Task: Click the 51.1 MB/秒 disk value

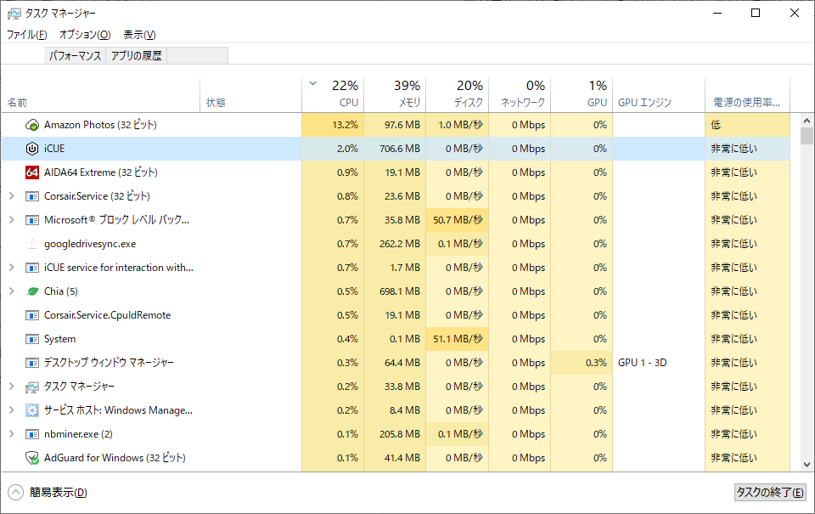Action: click(458, 339)
